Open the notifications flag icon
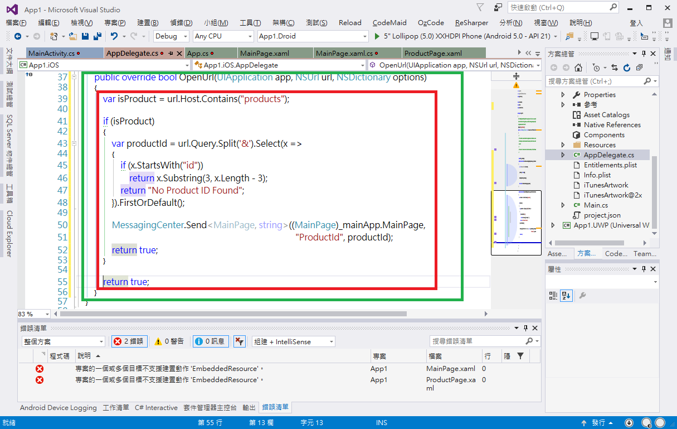 coord(480,7)
